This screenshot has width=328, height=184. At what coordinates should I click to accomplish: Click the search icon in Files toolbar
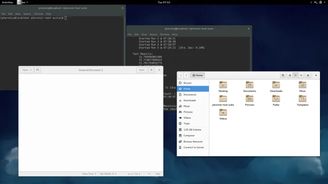[x=283, y=75]
